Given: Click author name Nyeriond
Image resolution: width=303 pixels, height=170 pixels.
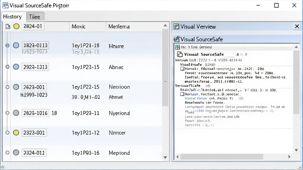Looking at the screenshot, I should pos(119,113).
